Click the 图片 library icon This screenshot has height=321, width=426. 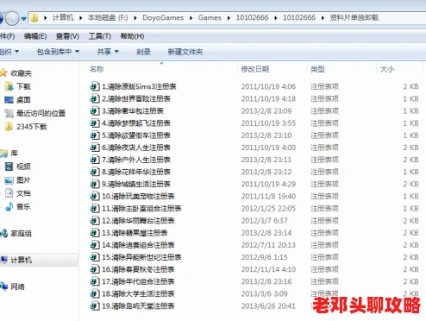tap(9, 180)
